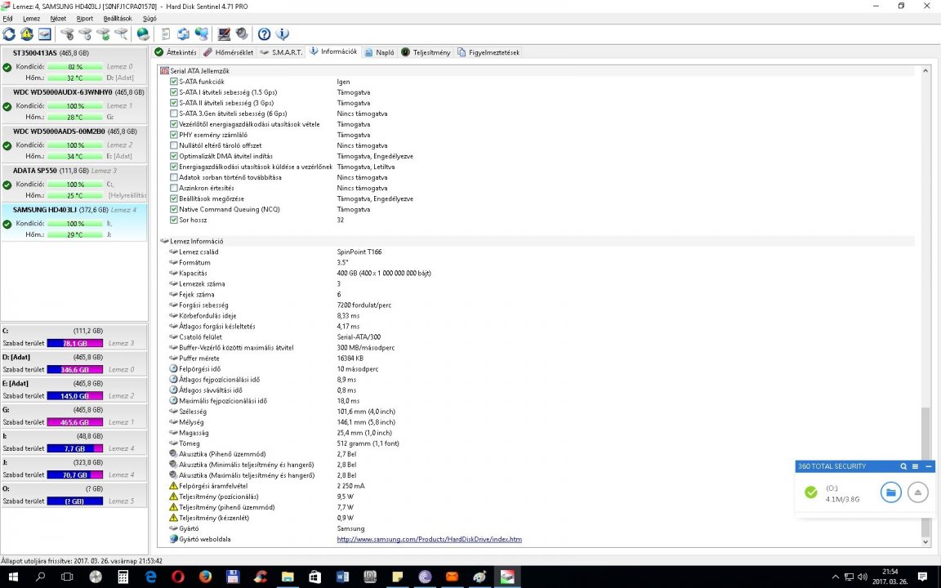Open the Riport menu
Viewport: 941px width, 588px height.
click(x=85, y=19)
